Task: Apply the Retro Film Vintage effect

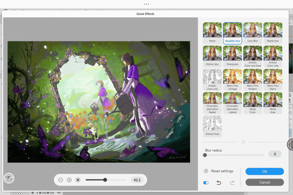Action: [x=232, y=80]
